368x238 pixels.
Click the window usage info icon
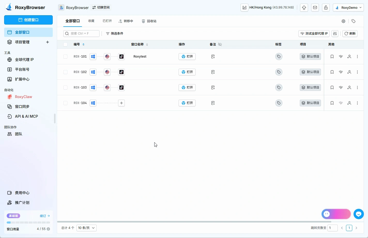(x=48, y=229)
